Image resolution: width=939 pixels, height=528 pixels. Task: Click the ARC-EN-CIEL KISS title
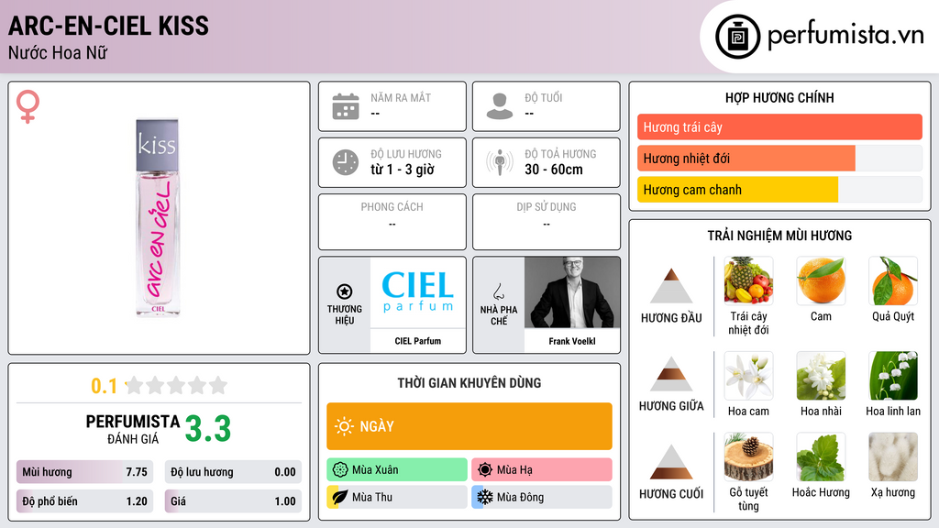point(108,26)
